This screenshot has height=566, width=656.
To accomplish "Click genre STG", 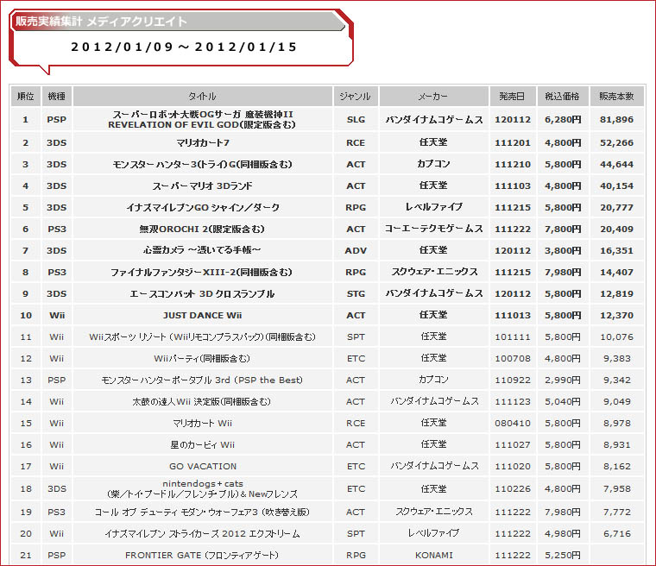I will click(356, 294).
